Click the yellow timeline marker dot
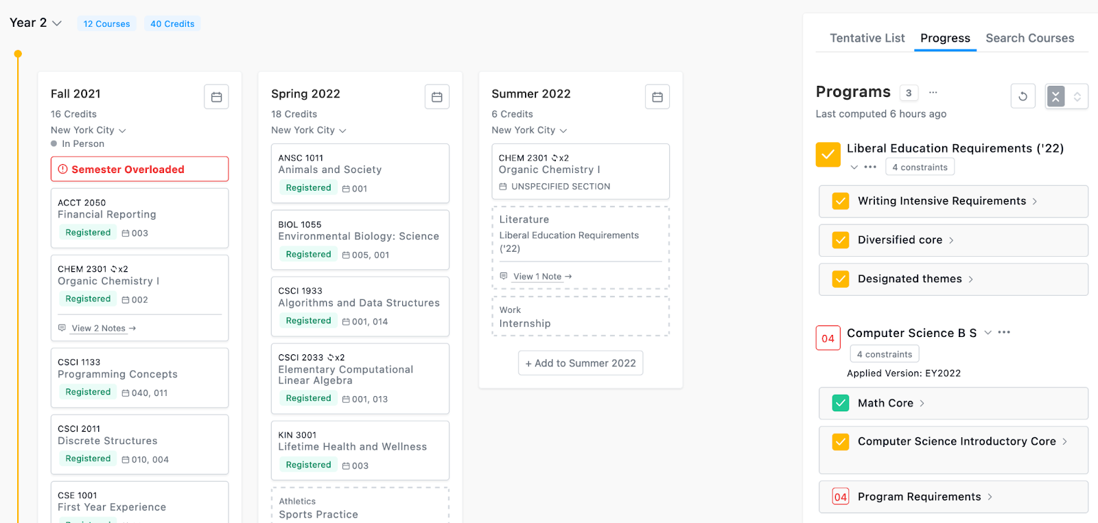This screenshot has height=523, width=1098. pos(18,54)
